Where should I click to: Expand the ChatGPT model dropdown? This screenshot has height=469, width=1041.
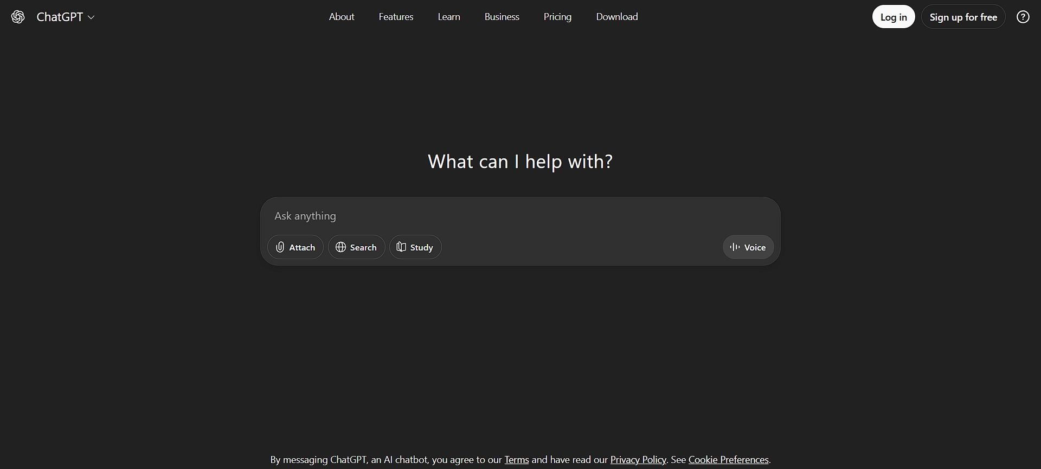pos(66,17)
